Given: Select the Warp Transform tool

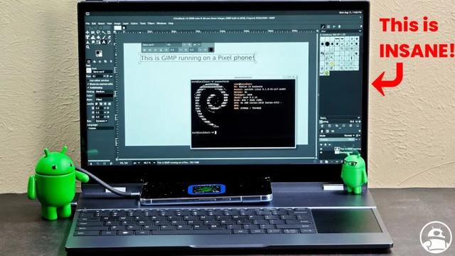Looking at the screenshot, I should 92,38.
